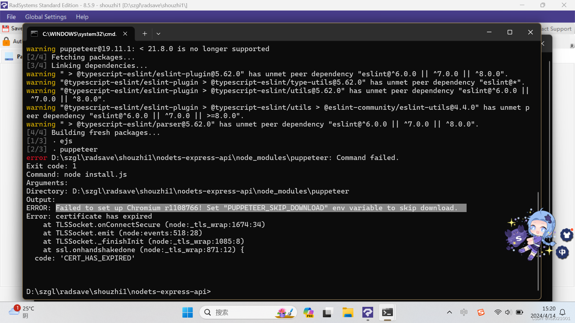
Task: Open the File menu
Action: [11, 17]
